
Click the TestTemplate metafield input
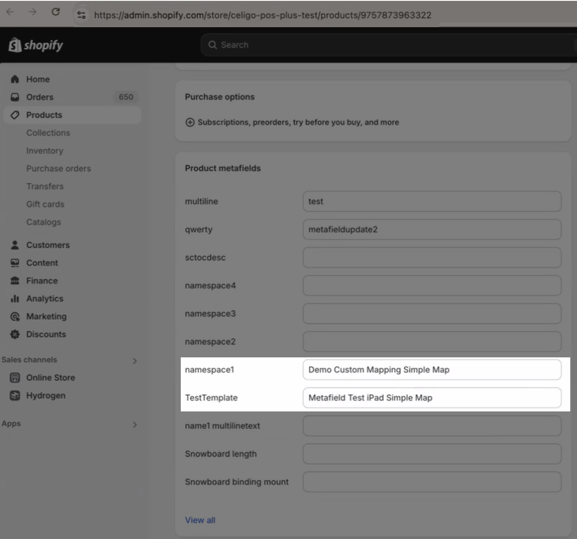click(432, 397)
